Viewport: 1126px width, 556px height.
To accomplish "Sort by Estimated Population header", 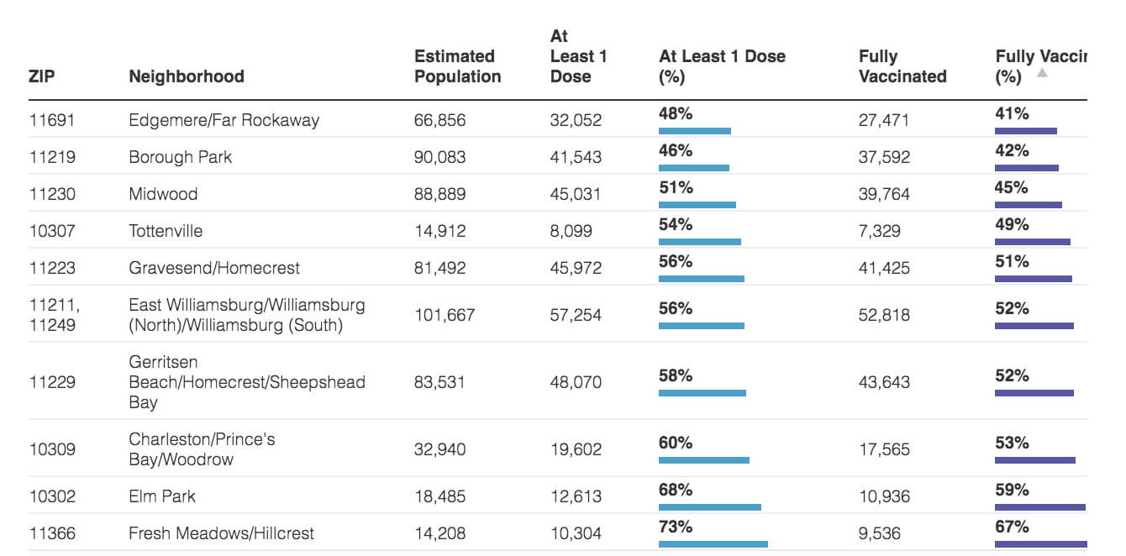I will pos(457,66).
